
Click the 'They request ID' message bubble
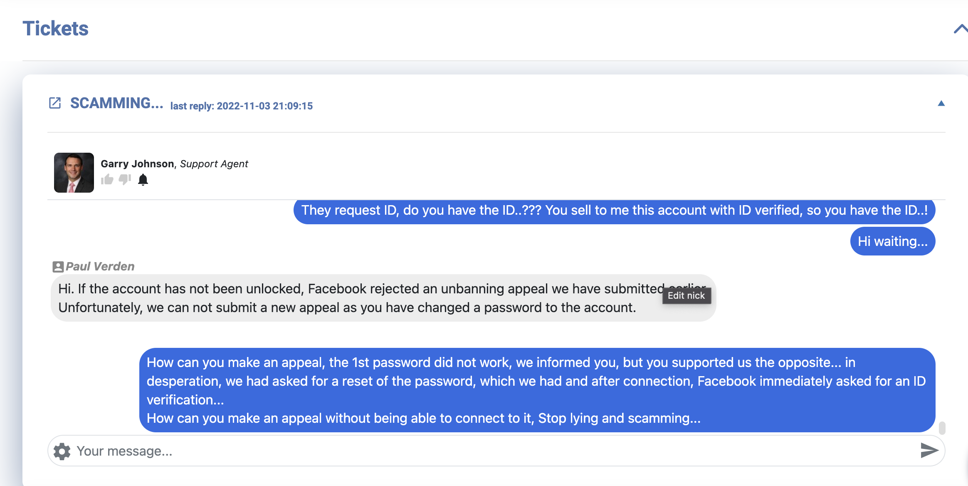coord(615,211)
